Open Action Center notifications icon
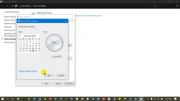 click(x=175, y=99)
